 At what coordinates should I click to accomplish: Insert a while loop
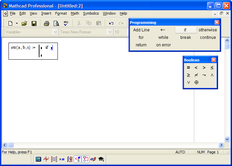(163, 37)
